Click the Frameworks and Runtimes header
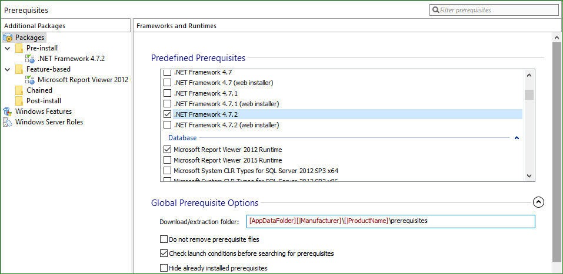Viewport: 563px width, 274px height. pos(176,26)
